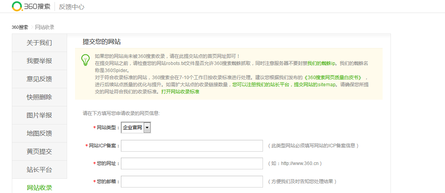The image size is (445, 193).
Task: Open the 网站类型 dropdown arrow
Action: pos(147,128)
